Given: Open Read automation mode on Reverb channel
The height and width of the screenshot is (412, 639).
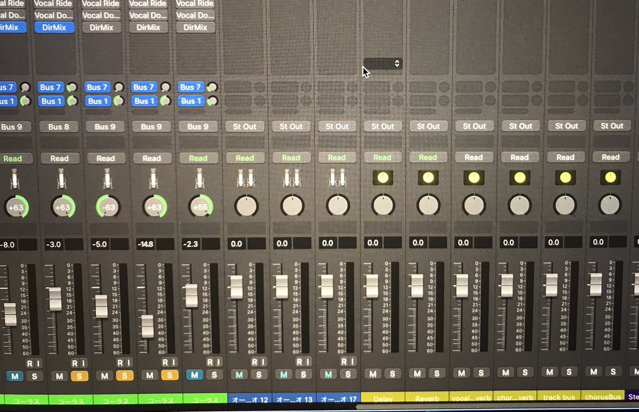Looking at the screenshot, I should pyautogui.click(x=428, y=157).
